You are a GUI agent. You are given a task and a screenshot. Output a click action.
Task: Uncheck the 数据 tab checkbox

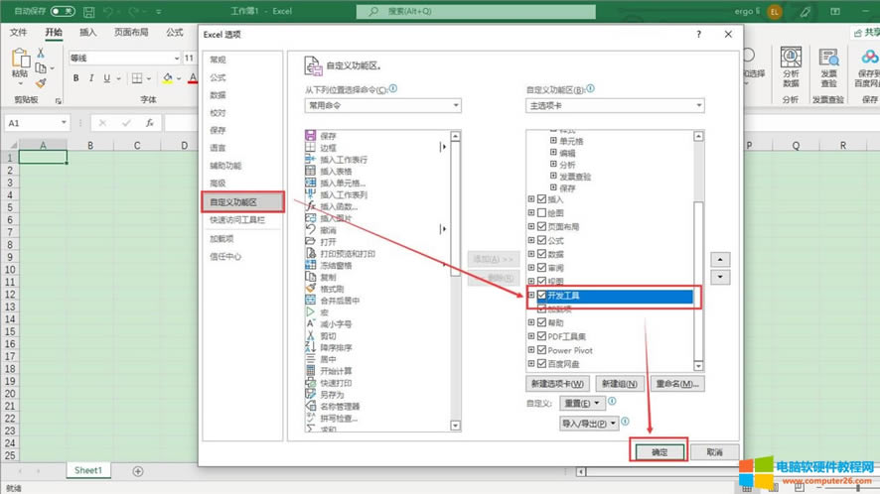[x=541, y=254]
